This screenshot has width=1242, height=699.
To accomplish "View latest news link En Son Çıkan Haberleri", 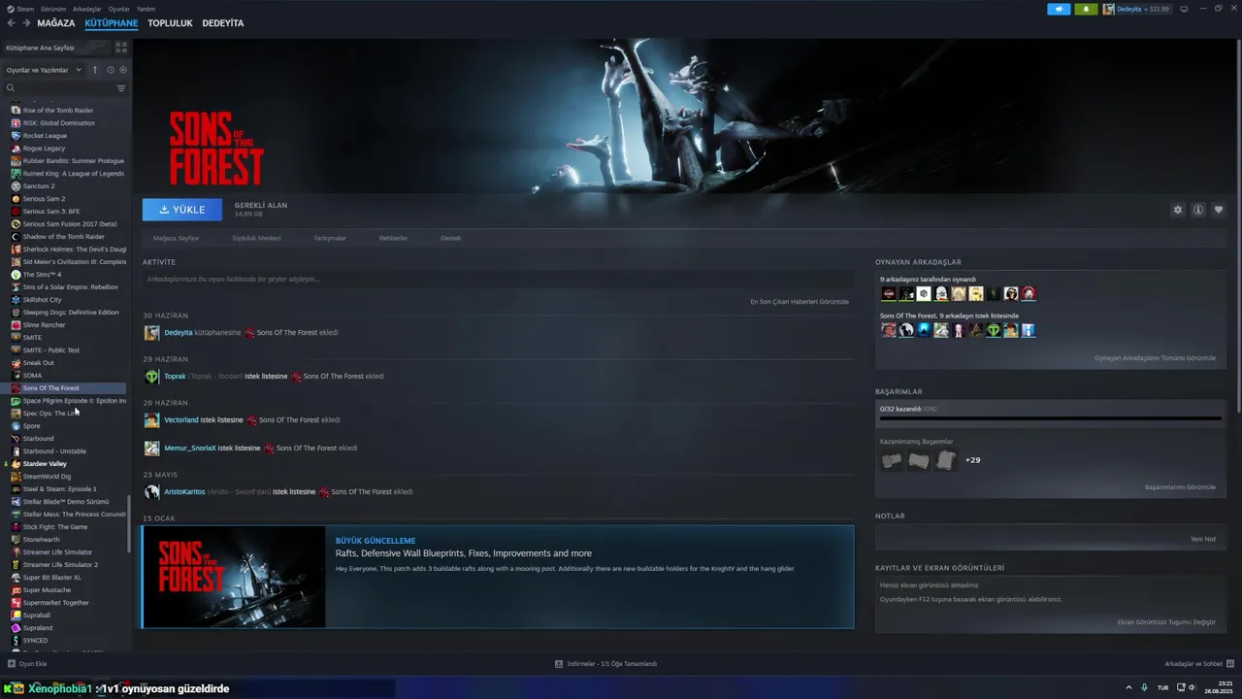I will 800,302.
